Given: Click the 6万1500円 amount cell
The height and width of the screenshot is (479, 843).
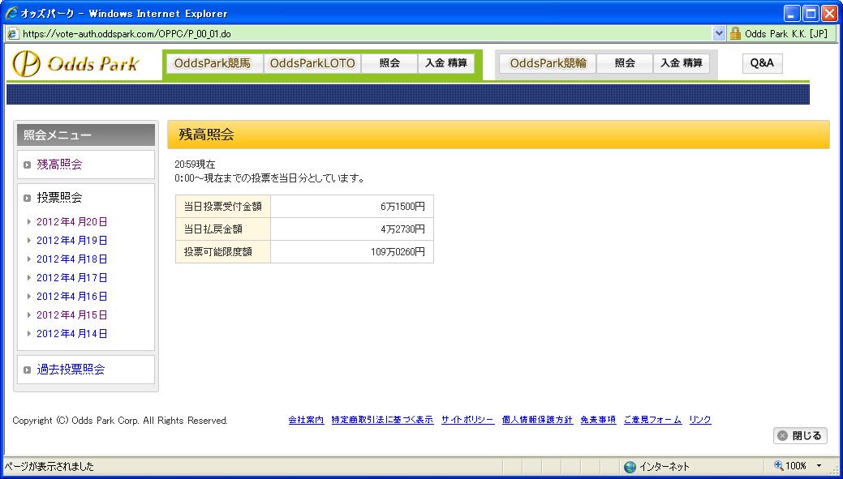Looking at the screenshot, I should pos(352,206).
